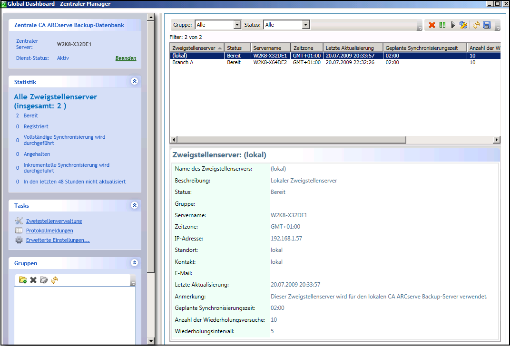Click the refresh icon in top toolbar
510x346 pixels.
(476, 25)
